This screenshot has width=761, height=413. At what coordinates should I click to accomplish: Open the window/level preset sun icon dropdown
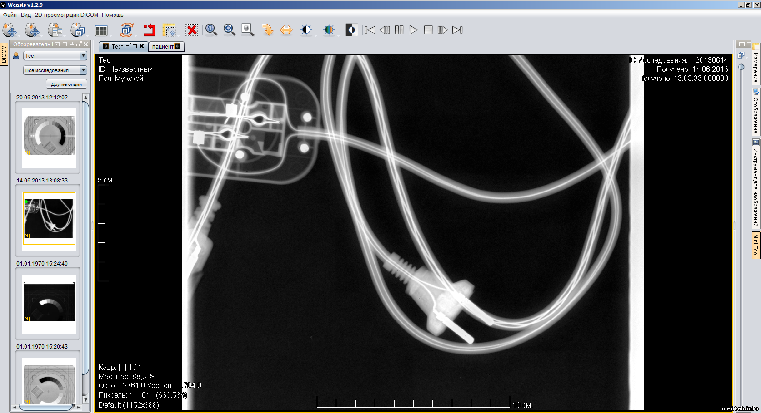(307, 30)
